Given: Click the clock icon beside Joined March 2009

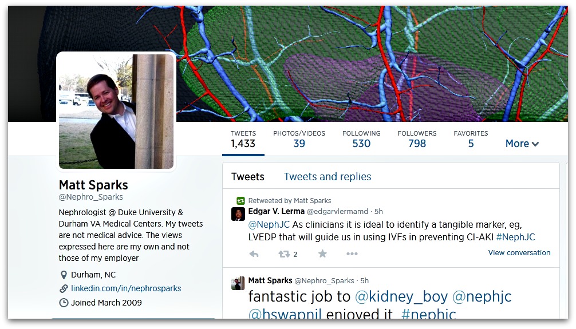Looking at the screenshot, I should point(64,303).
